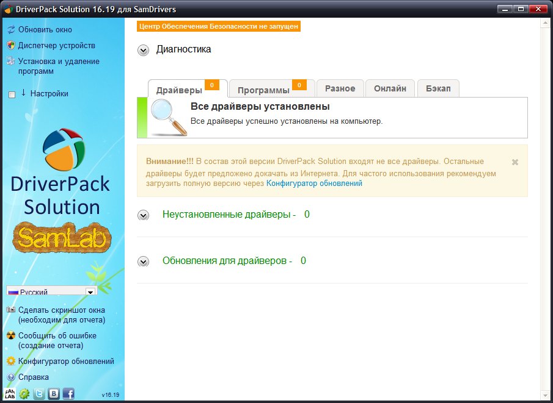Click the v16.19 version label
Viewport: 553px width, 403px height.
pos(111,394)
